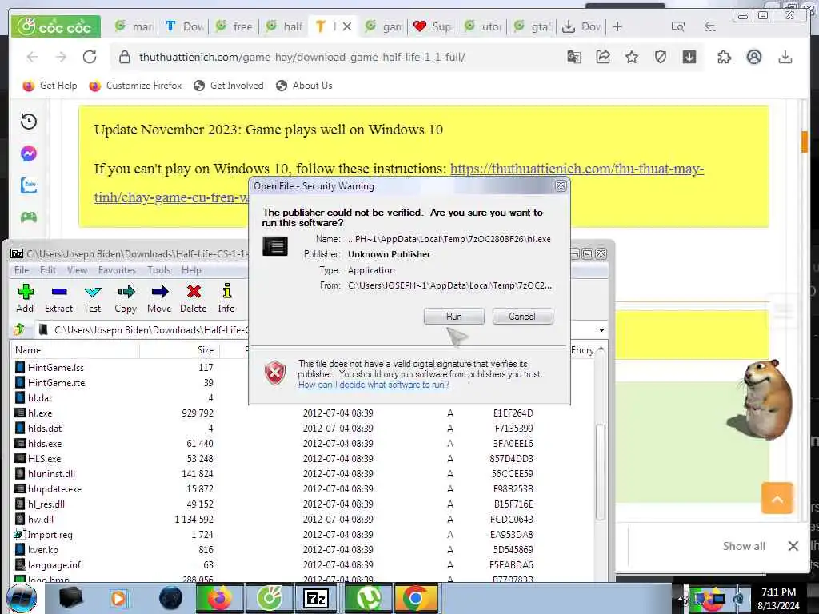Open the sidebar Zalo icon
This screenshot has width=819, height=614.
pos(29,185)
